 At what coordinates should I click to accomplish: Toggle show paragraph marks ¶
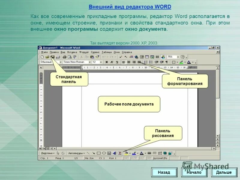tap(167, 62)
